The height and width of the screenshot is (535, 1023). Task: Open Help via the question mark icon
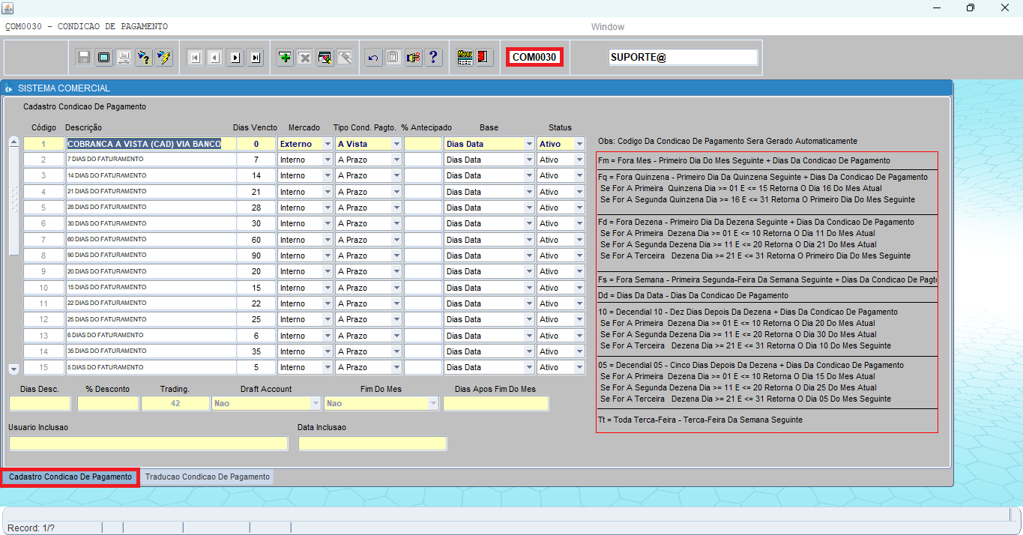(x=434, y=57)
